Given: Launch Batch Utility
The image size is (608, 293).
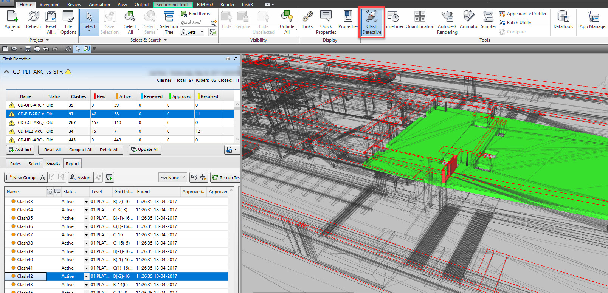Looking at the screenshot, I should (x=515, y=23).
